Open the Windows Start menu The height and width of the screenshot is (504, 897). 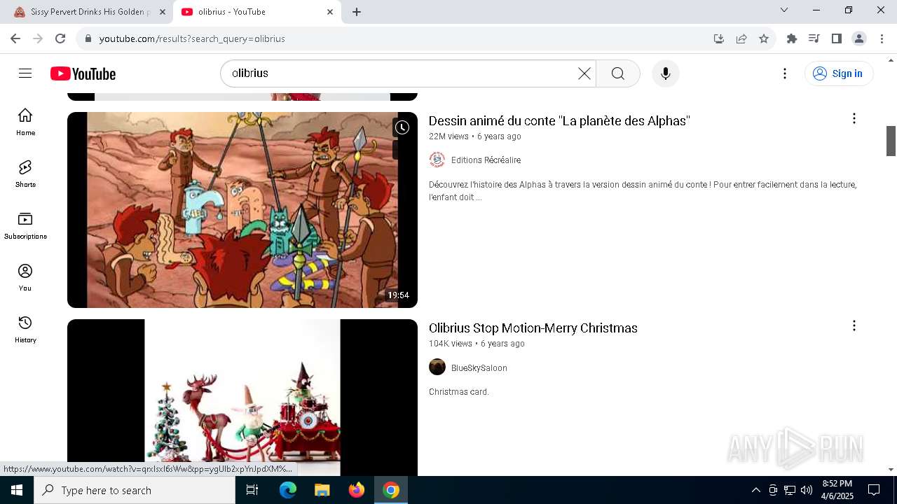pyautogui.click(x=17, y=490)
